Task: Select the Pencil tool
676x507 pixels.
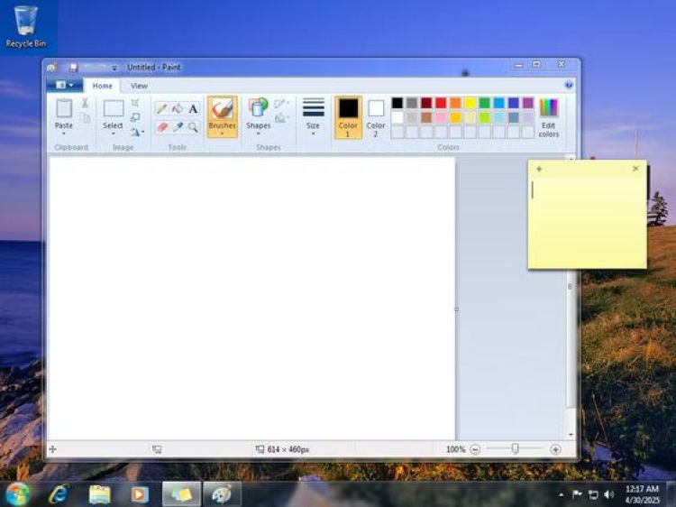Action: [x=161, y=108]
